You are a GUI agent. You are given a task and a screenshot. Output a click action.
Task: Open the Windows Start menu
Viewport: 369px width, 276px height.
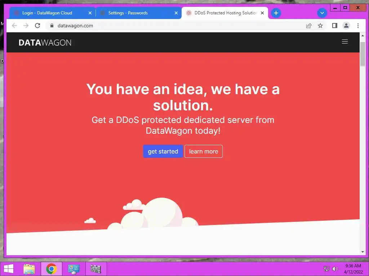(9, 269)
